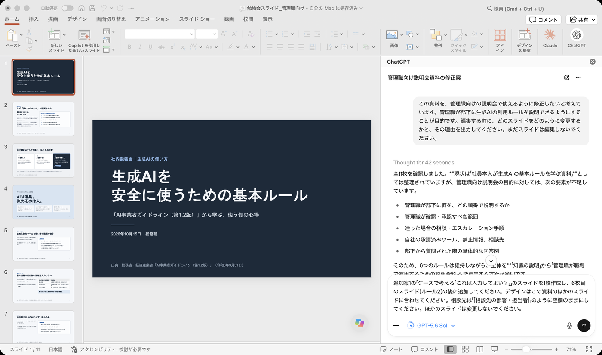Toggle the ノート notes pane
This screenshot has height=355, width=602.
pos(392,349)
